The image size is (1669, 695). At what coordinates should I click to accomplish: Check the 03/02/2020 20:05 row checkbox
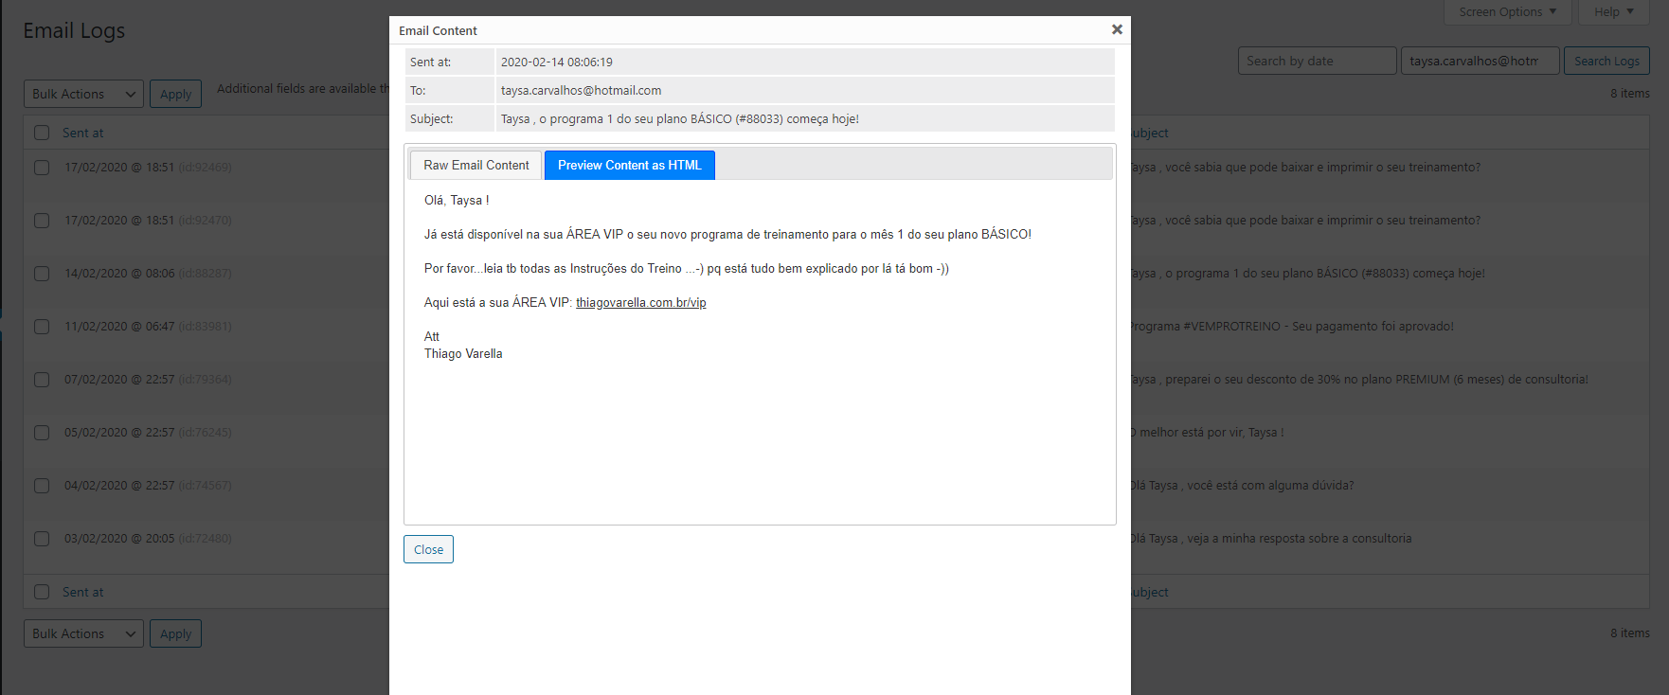(x=42, y=538)
